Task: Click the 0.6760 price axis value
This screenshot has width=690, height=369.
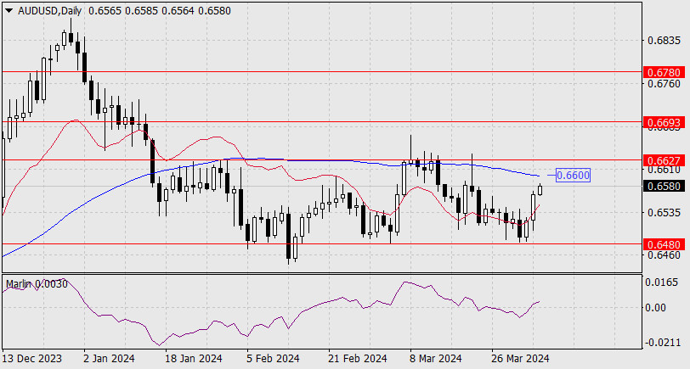Action: (x=664, y=84)
